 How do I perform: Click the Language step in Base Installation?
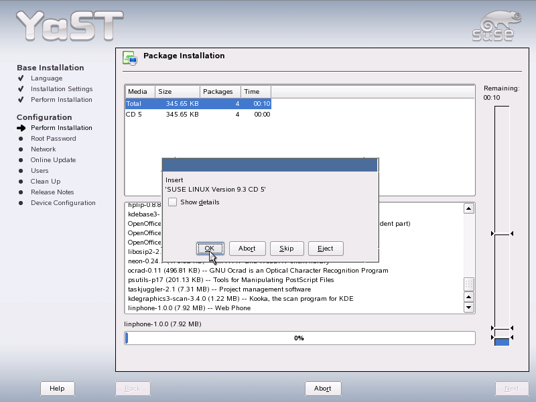tap(46, 78)
